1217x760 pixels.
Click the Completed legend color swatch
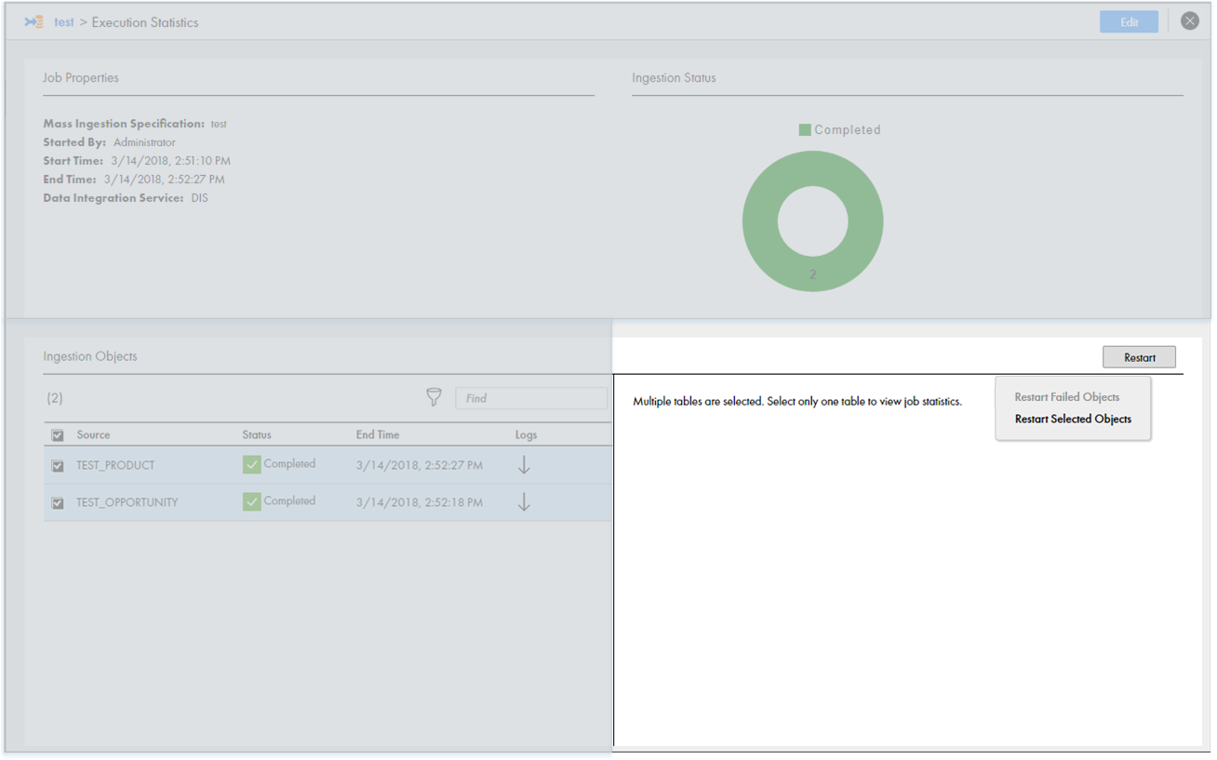pos(805,130)
